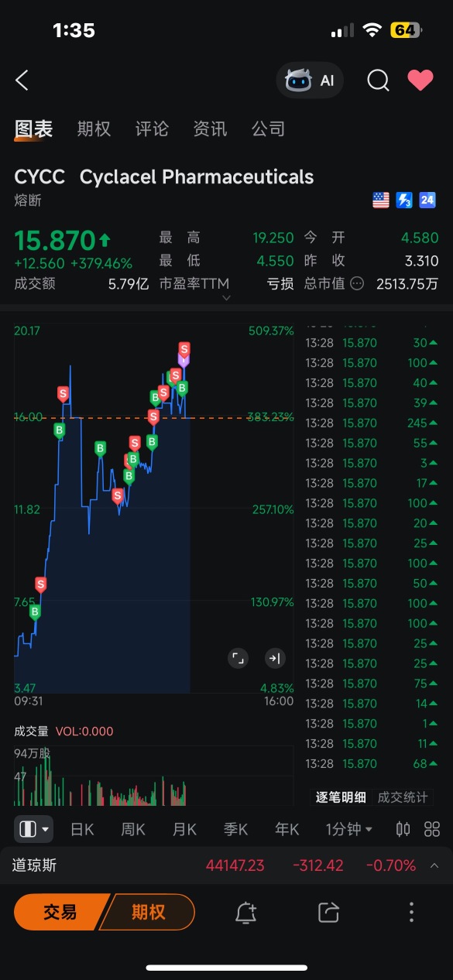Select the 图表 tab
The width and height of the screenshot is (453, 980).
tap(33, 129)
